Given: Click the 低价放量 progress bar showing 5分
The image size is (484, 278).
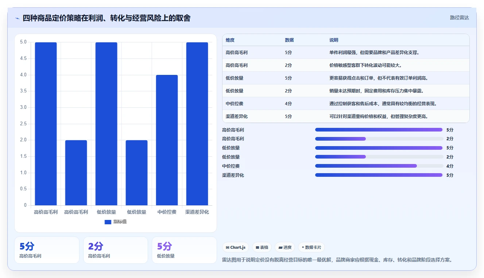Looking at the screenshot, I should pyautogui.click(x=379, y=148).
